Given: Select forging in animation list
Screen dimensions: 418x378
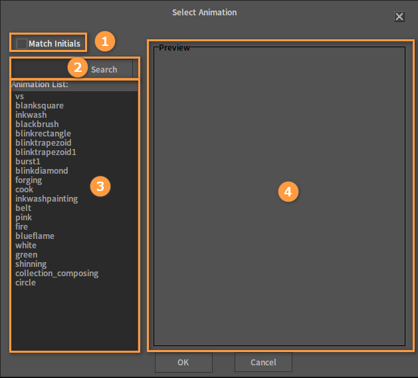Looking at the screenshot, I should 29,180.
